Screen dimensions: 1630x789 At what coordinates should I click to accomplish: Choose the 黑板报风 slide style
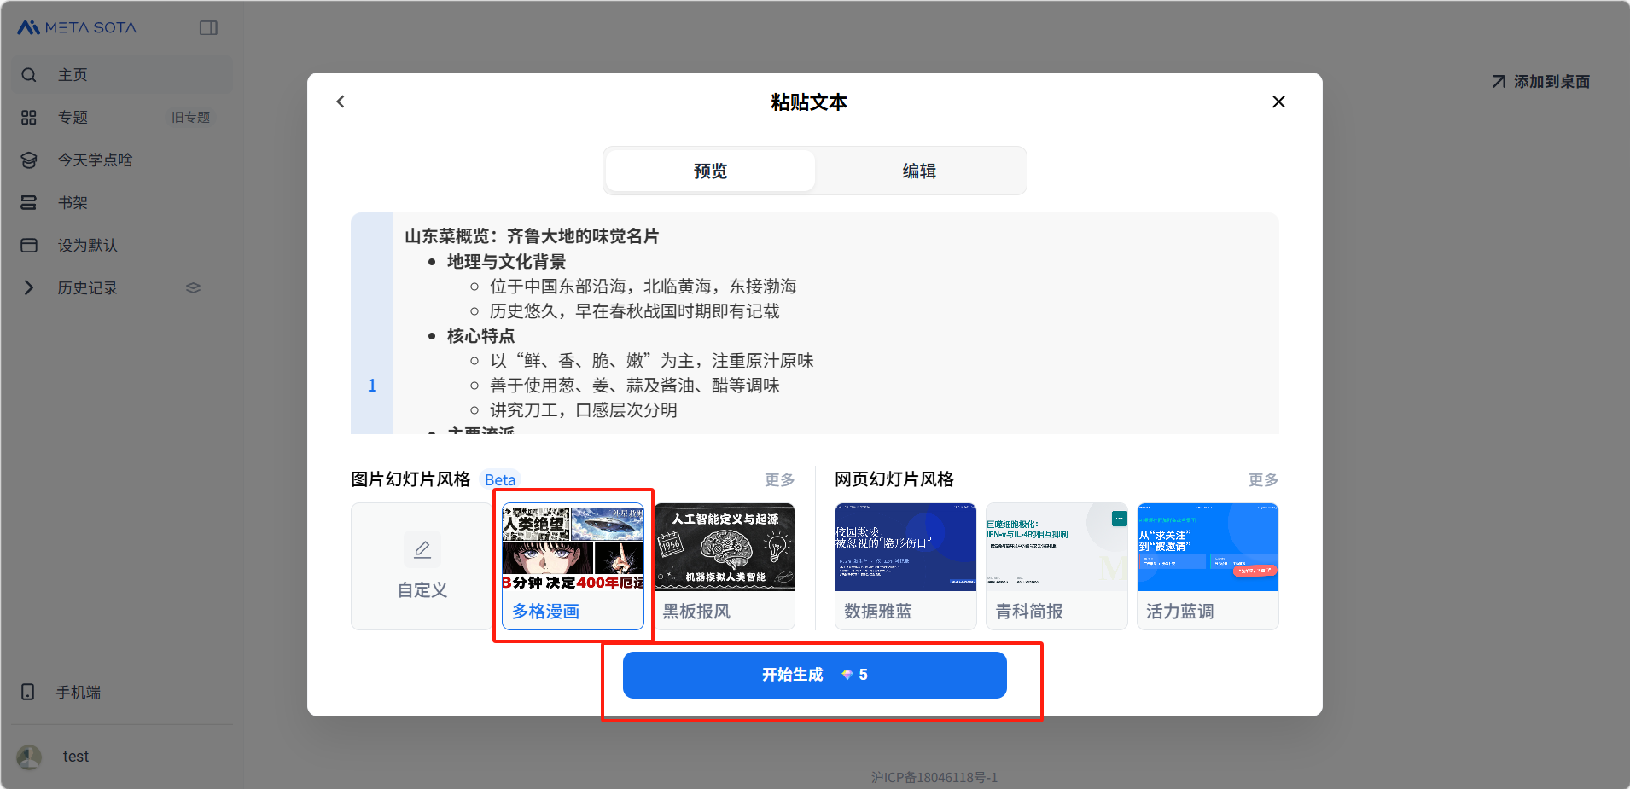pyautogui.click(x=724, y=566)
